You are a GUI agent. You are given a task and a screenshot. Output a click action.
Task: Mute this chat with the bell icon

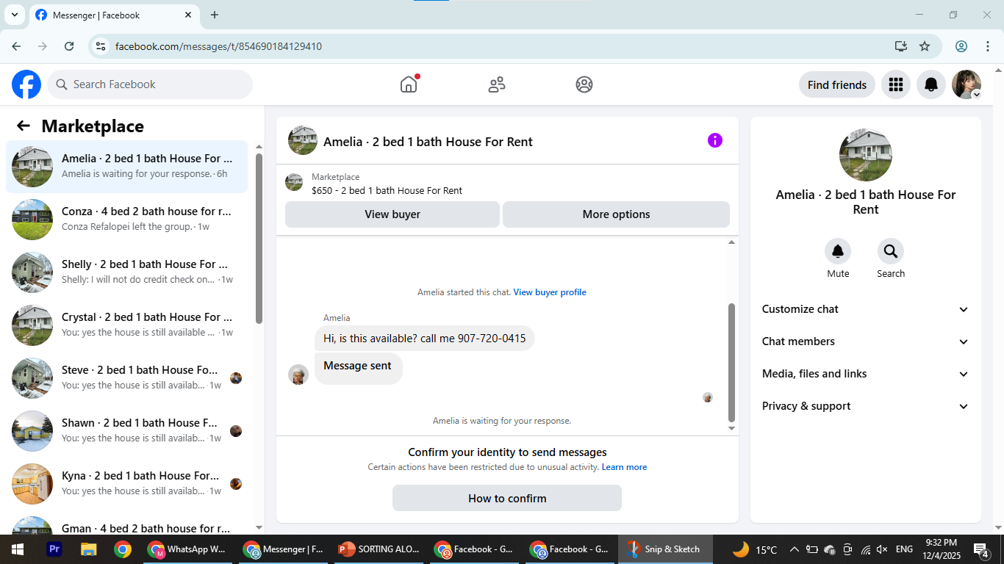(838, 252)
